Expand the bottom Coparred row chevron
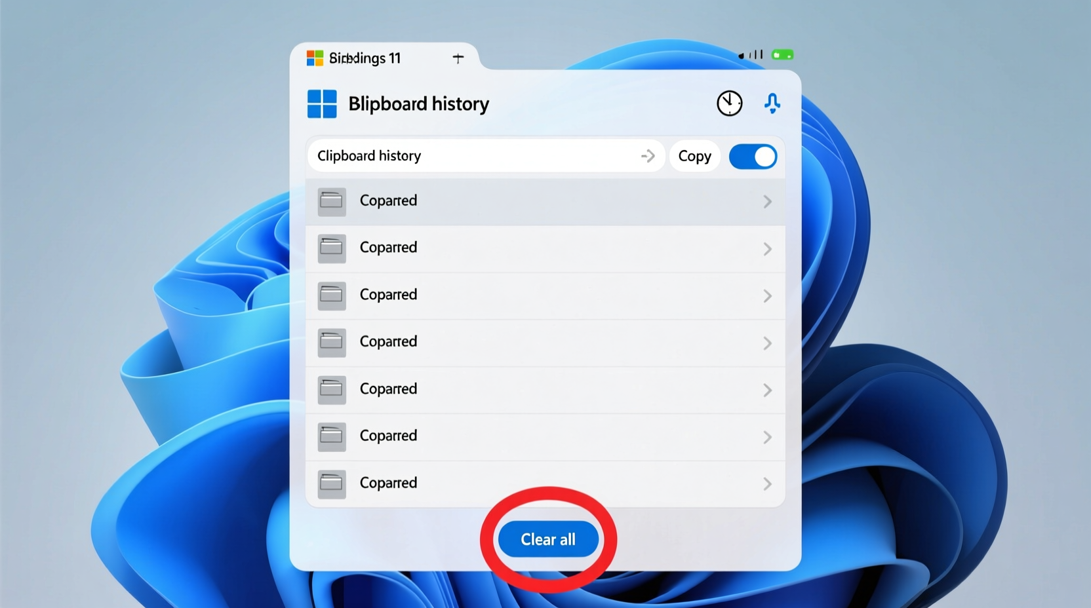 click(x=766, y=485)
